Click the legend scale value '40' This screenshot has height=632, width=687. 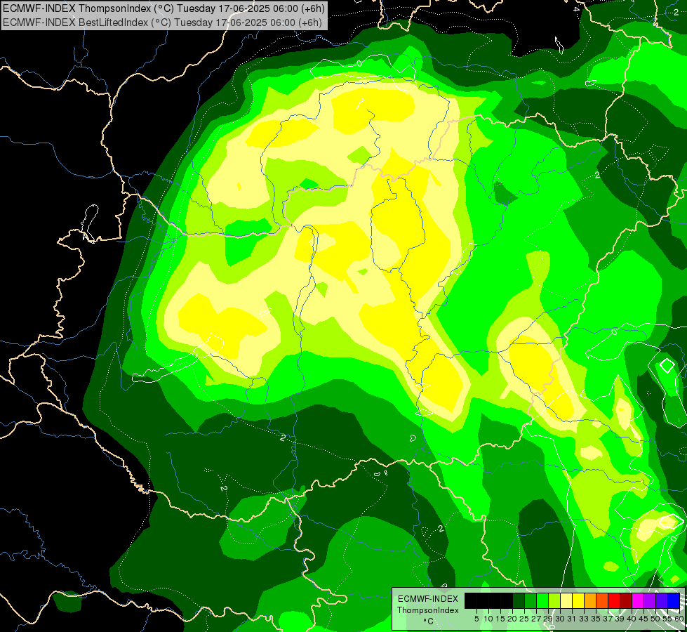point(632,619)
